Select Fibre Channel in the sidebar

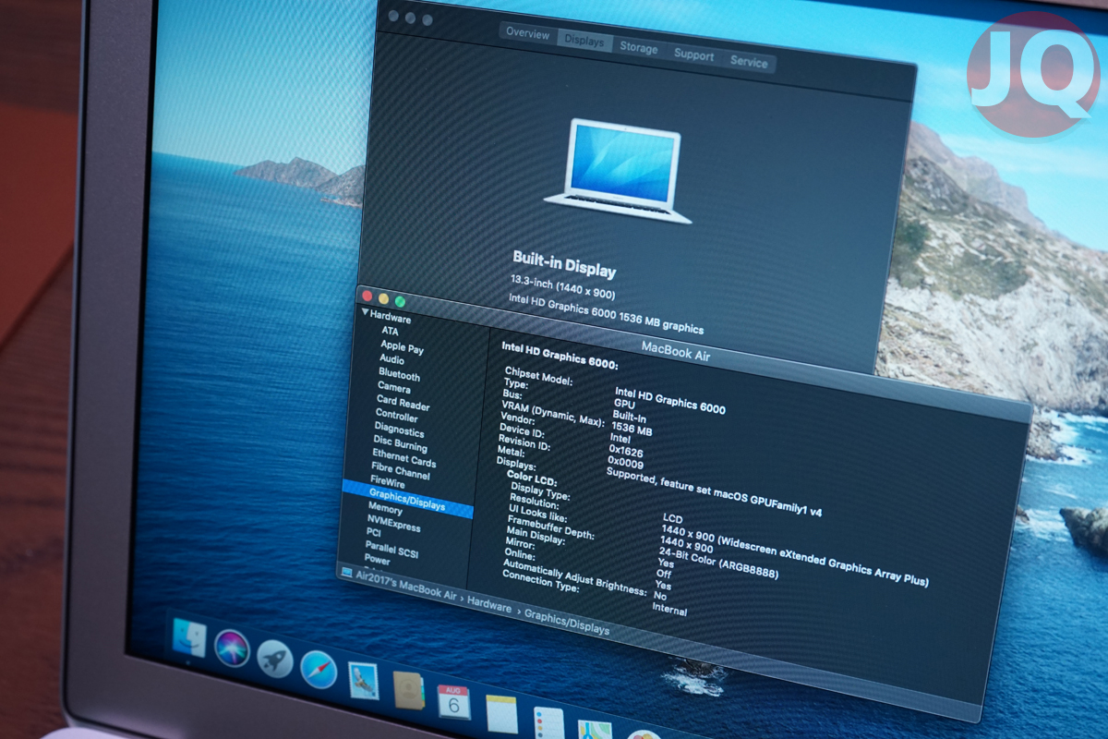click(x=401, y=472)
